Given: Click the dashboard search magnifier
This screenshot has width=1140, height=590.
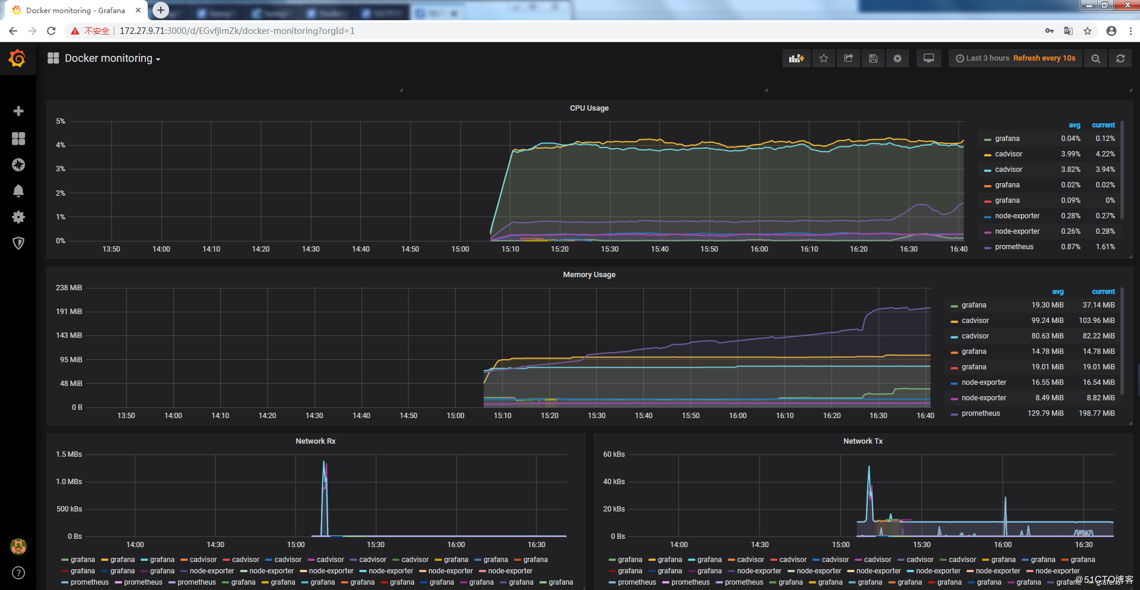Looking at the screenshot, I should pyautogui.click(x=1095, y=58).
